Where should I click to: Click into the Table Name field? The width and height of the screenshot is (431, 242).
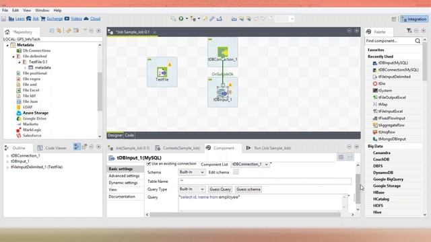(x=265, y=181)
